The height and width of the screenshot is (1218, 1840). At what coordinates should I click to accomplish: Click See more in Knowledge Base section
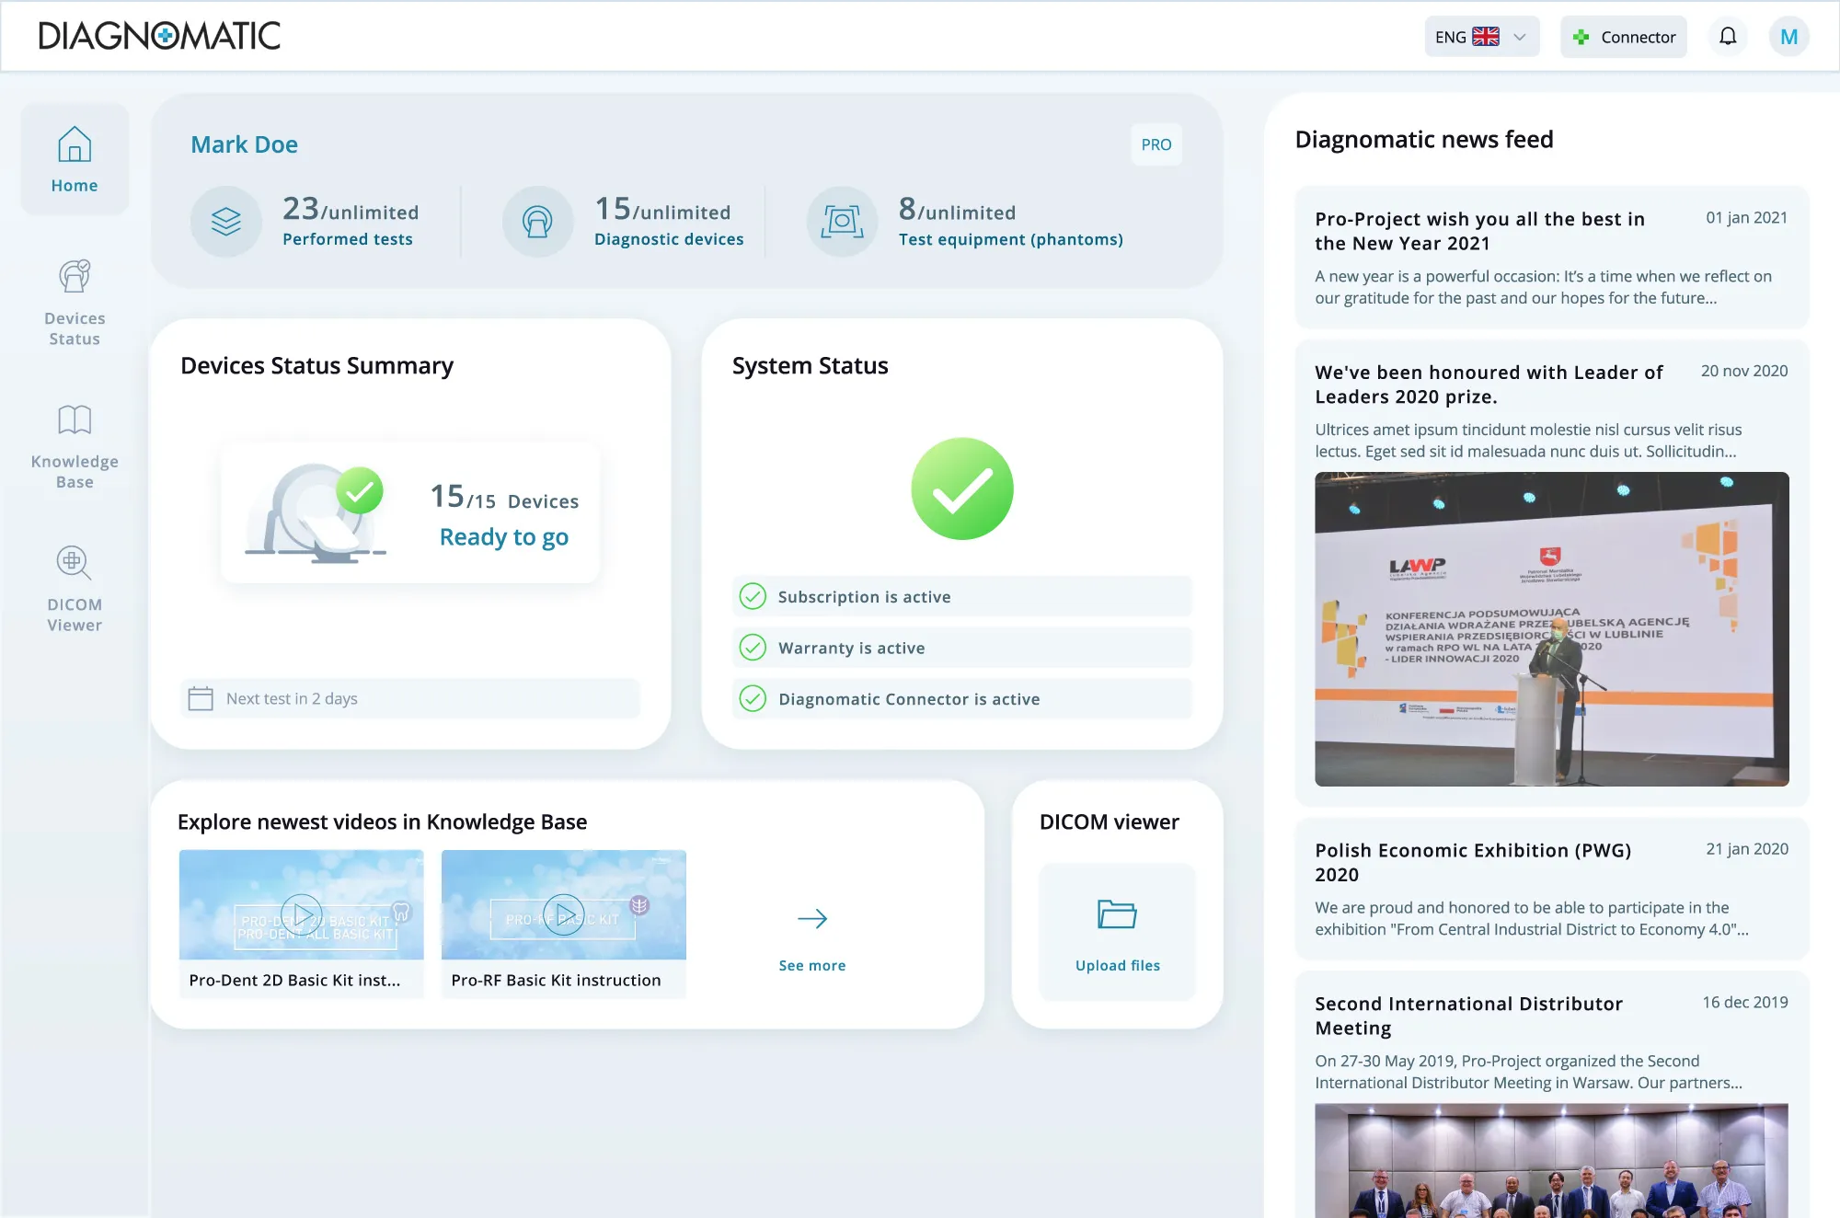coord(811,936)
